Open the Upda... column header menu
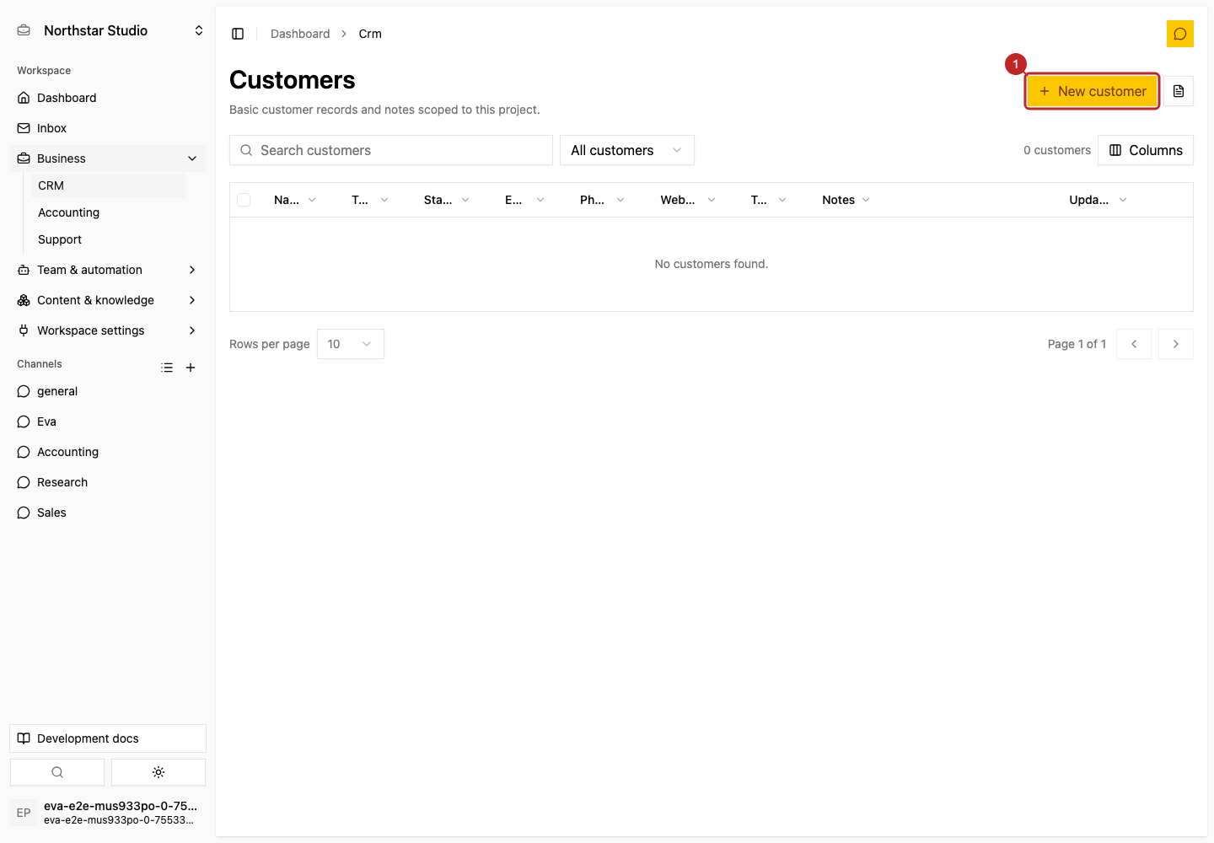This screenshot has height=843, width=1214. click(x=1098, y=200)
